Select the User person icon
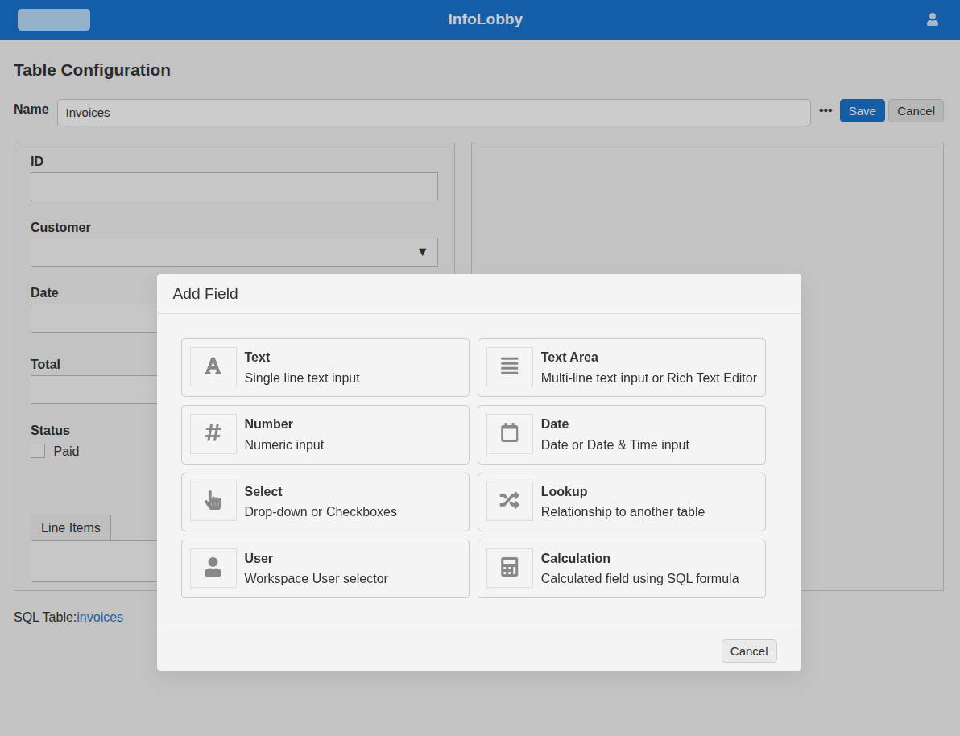960x736 pixels. click(213, 568)
